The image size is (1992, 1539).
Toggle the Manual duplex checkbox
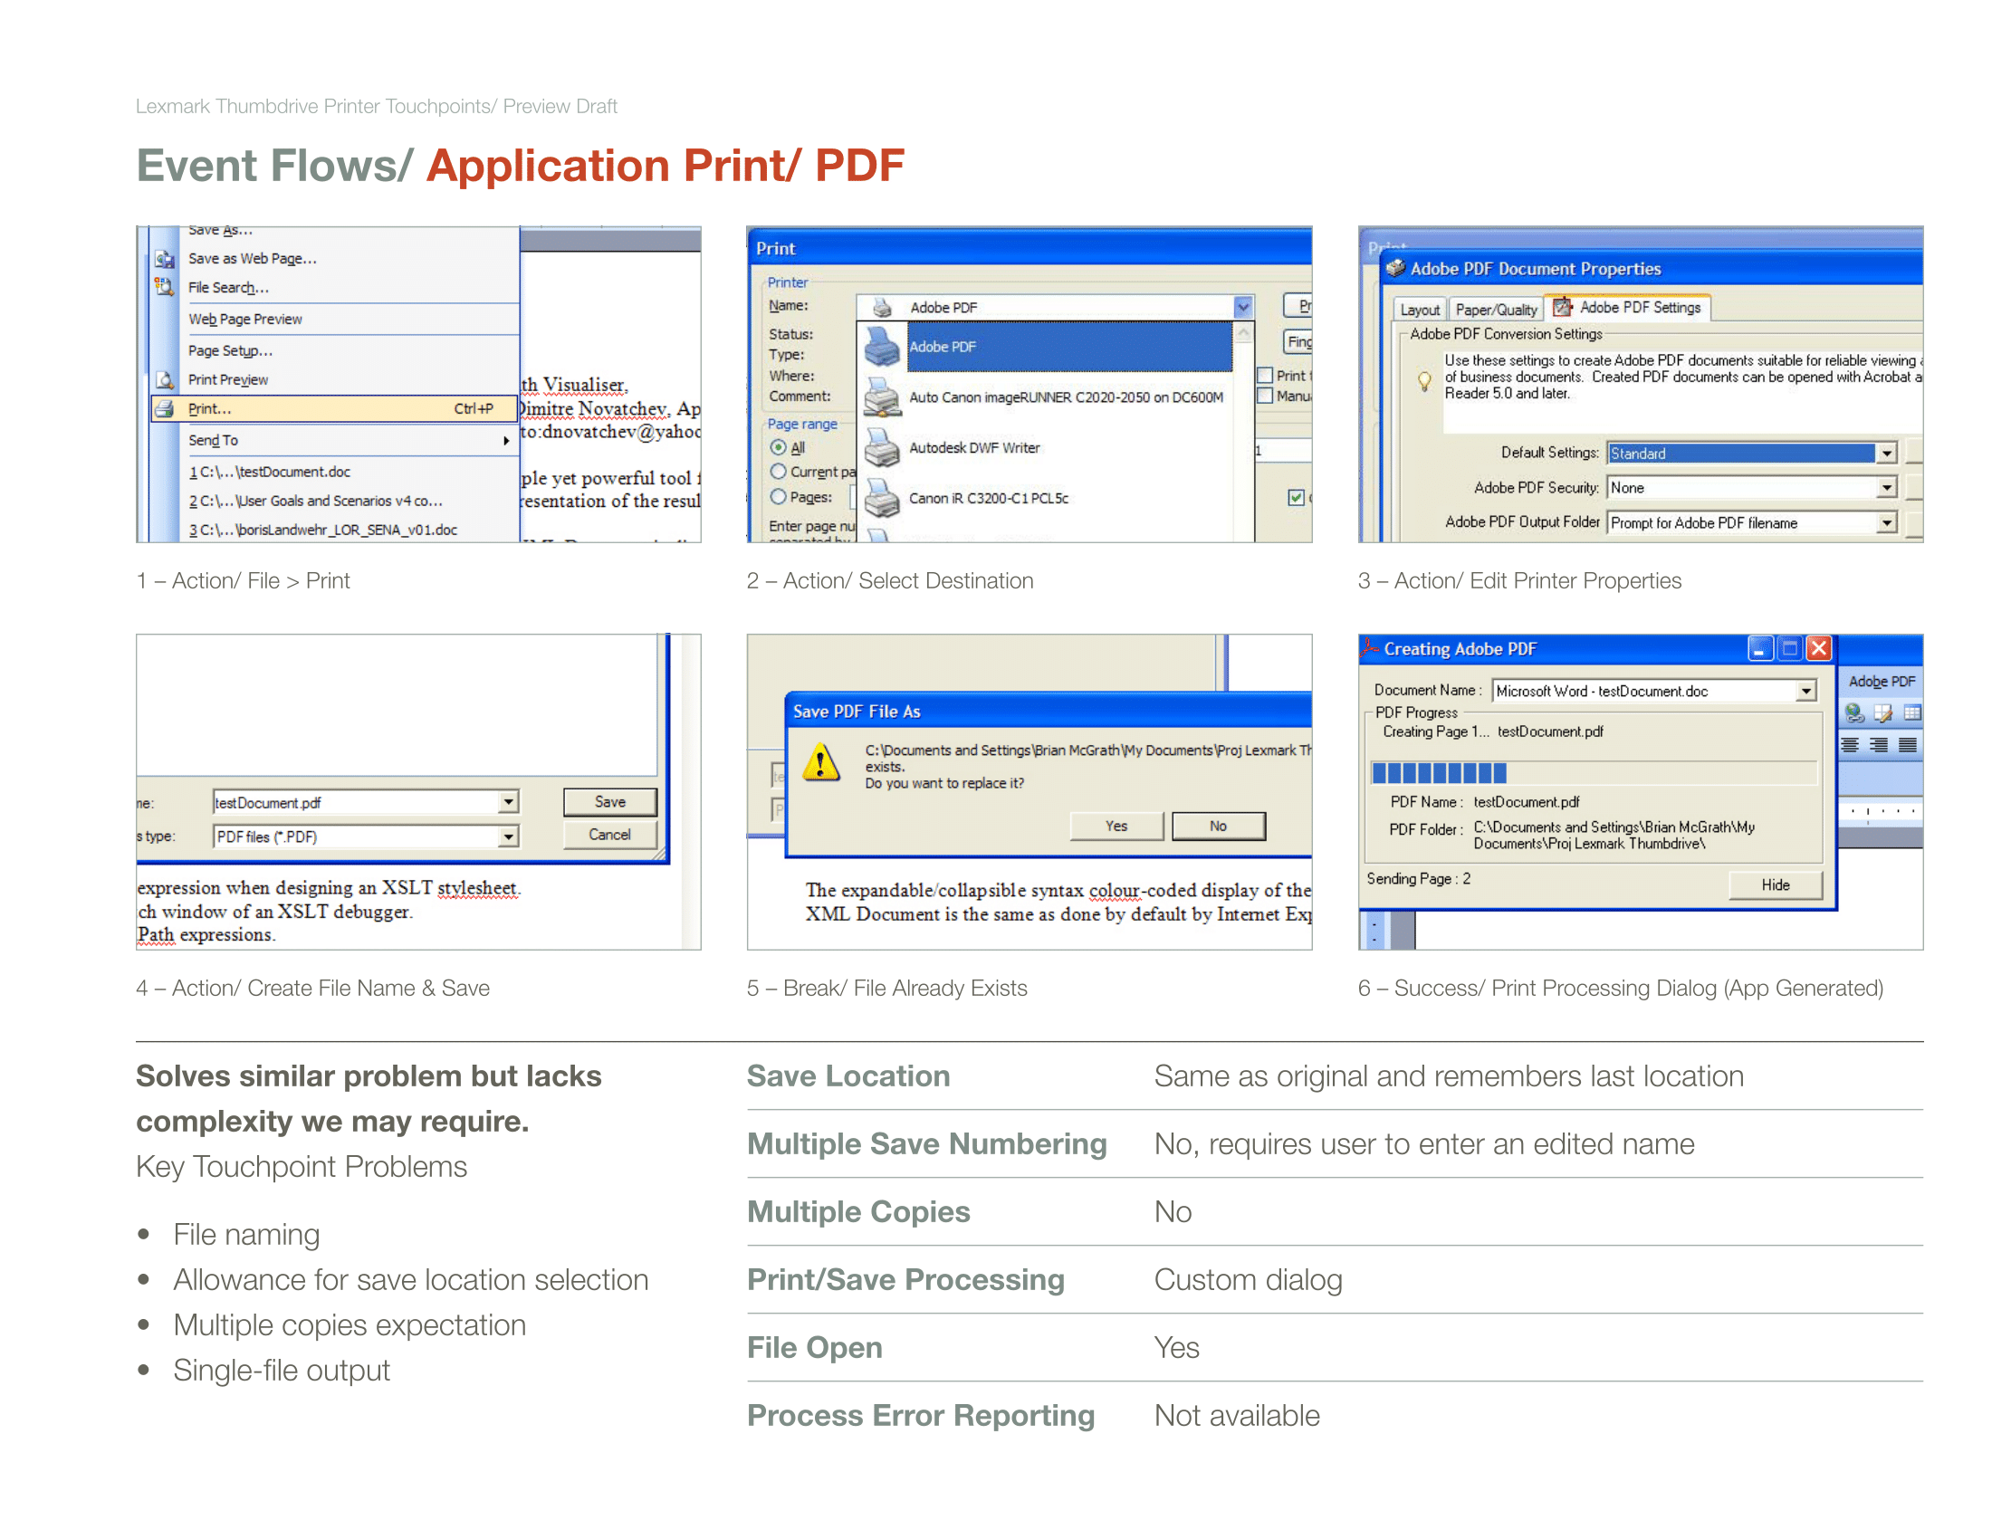[x=1265, y=396]
